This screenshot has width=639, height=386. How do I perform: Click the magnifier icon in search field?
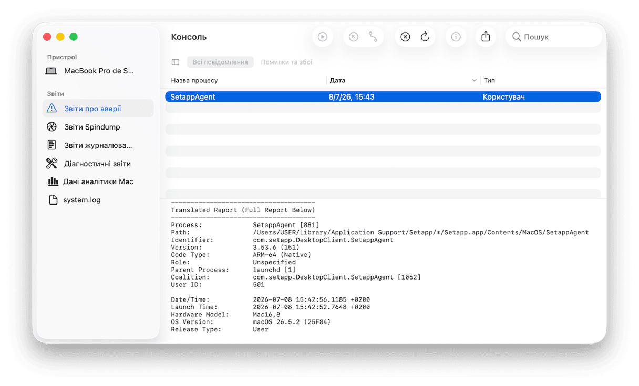517,37
